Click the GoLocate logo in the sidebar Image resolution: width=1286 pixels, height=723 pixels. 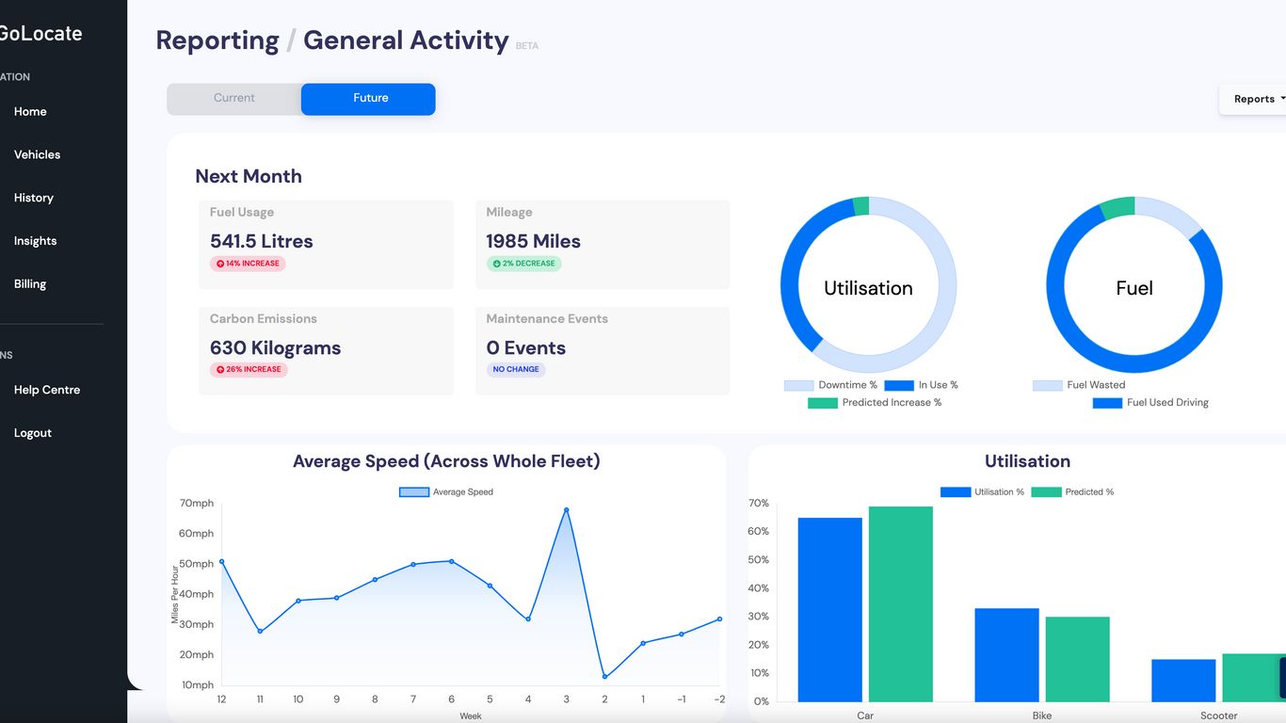point(41,33)
